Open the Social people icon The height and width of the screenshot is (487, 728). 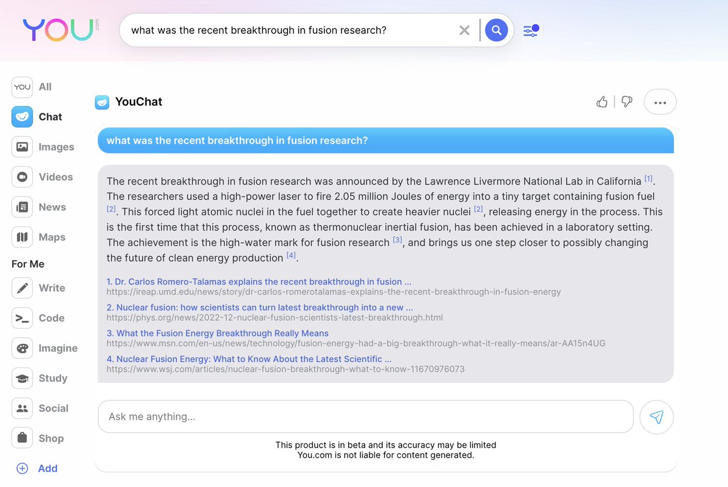point(22,408)
